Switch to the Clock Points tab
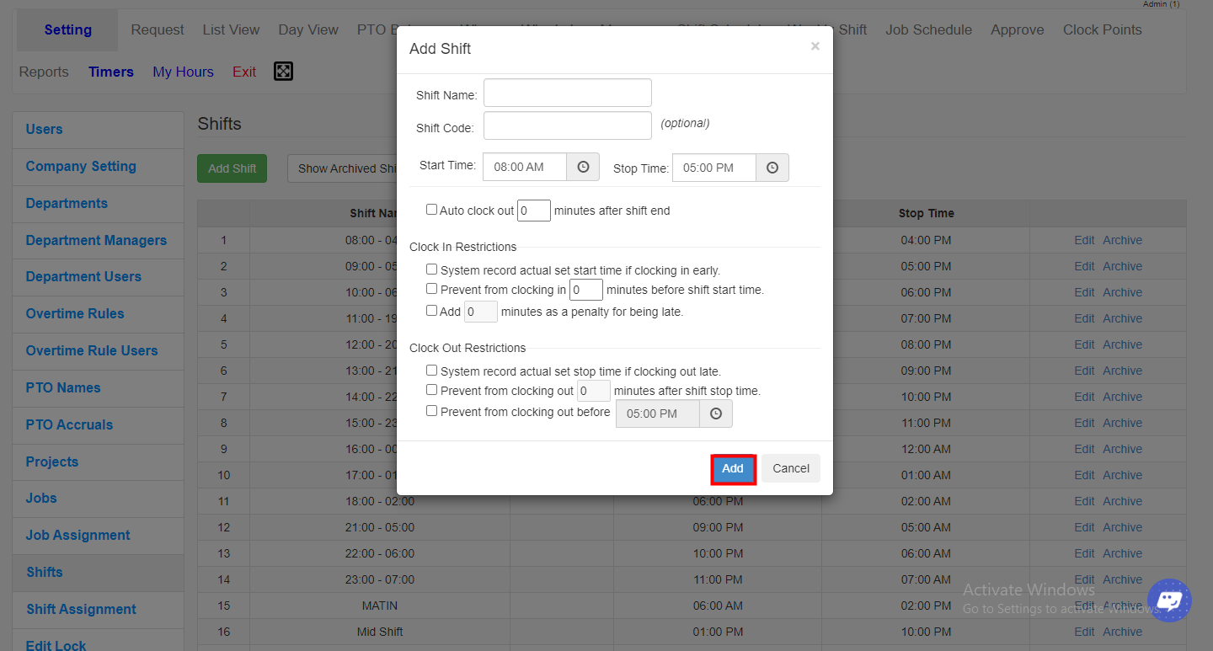1213x651 pixels. [1102, 29]
